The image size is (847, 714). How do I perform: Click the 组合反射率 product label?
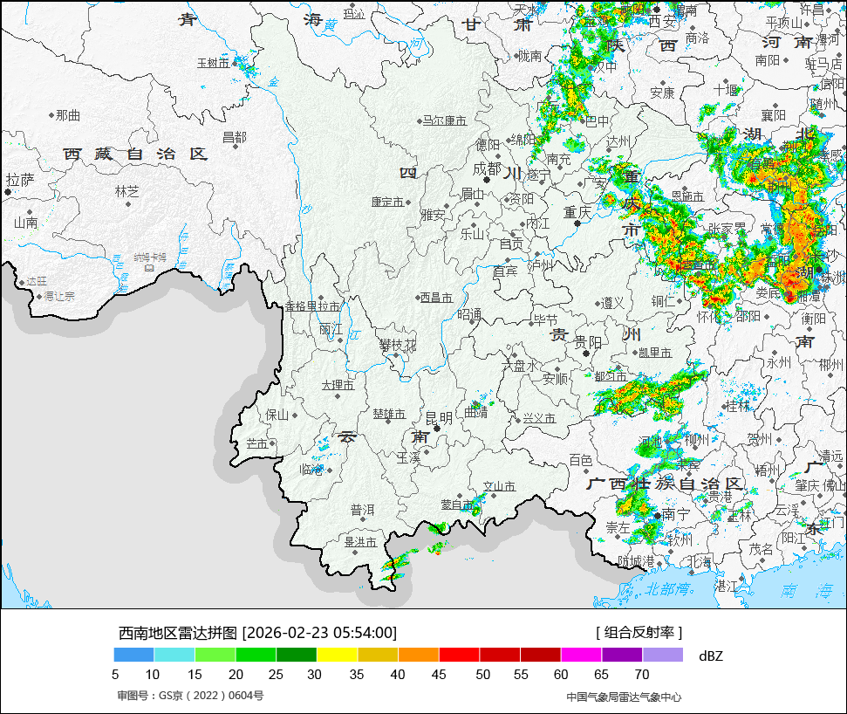639,632
